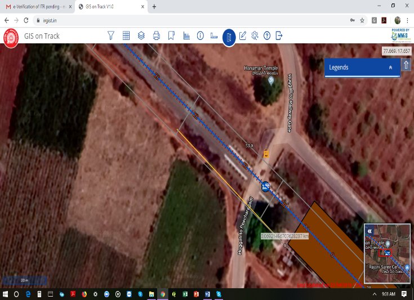Click the print map icon
The image size is (414, 300).
pos(157,36)
